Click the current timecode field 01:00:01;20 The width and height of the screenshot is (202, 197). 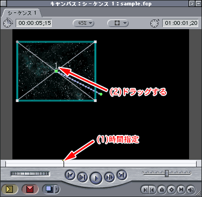pos(180,23)
